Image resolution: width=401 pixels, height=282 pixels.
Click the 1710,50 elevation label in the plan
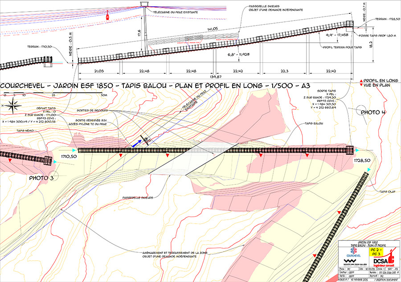coord(69,156)
